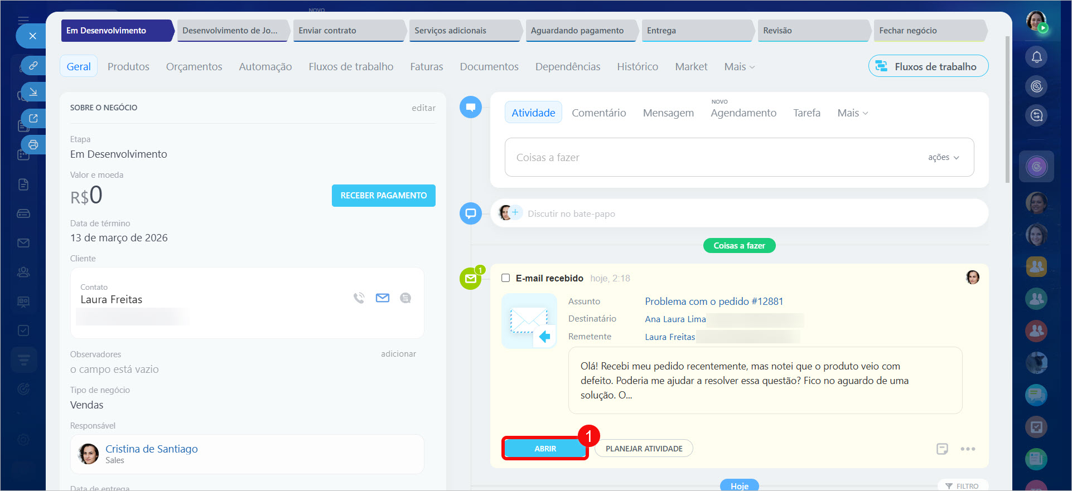Click the email envelope icon for the contact
This screenshot has height=491, width=1072.
pyautogui.click(x=383, y=298)
